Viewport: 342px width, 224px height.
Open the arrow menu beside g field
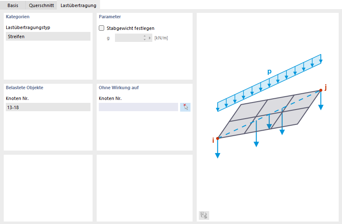pyautogui.click(x=150, y=38)
